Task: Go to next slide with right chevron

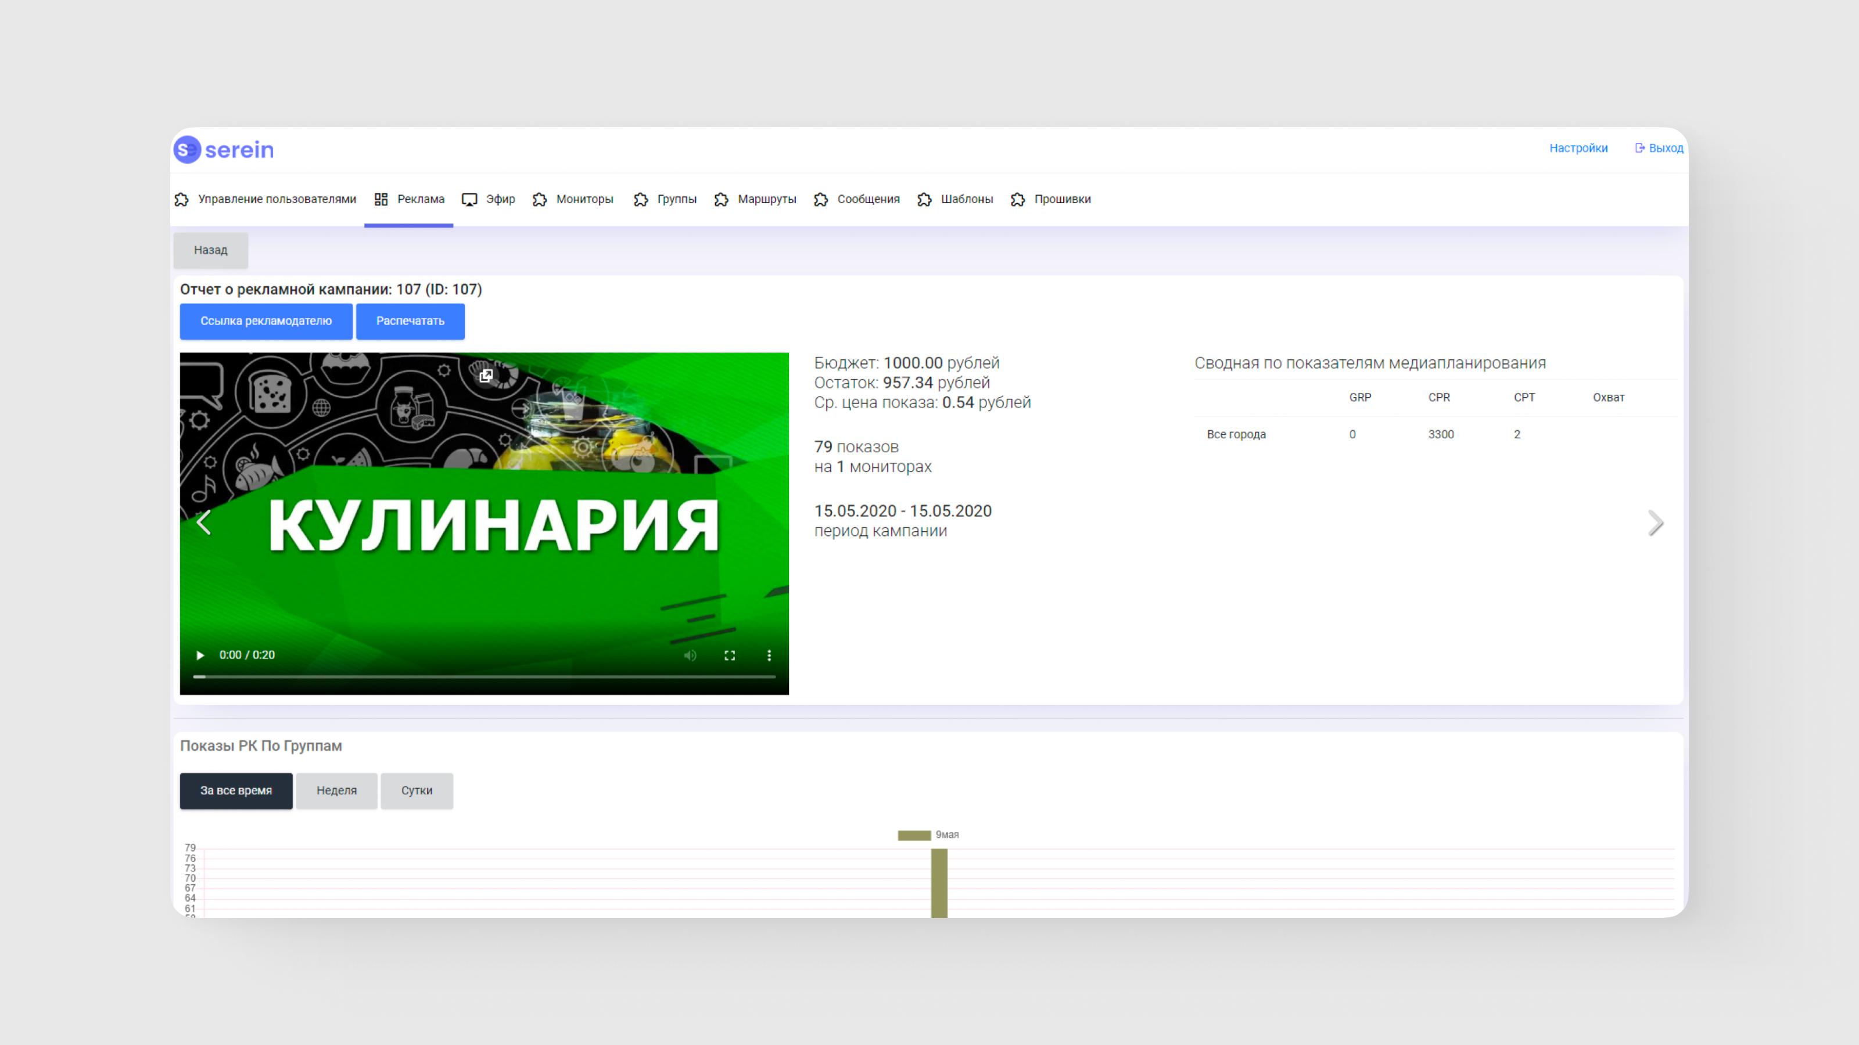Action: pos(1656,523)
